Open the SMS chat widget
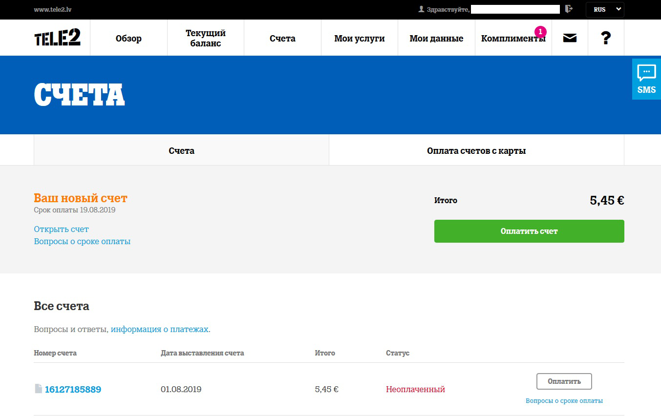Viewport: 661px width, 418px height. pyautogui.click(x=646, y=79)
